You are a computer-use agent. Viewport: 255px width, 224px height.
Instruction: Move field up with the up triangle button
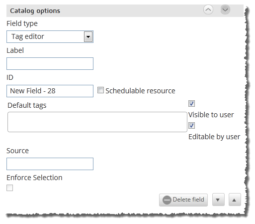235,200
